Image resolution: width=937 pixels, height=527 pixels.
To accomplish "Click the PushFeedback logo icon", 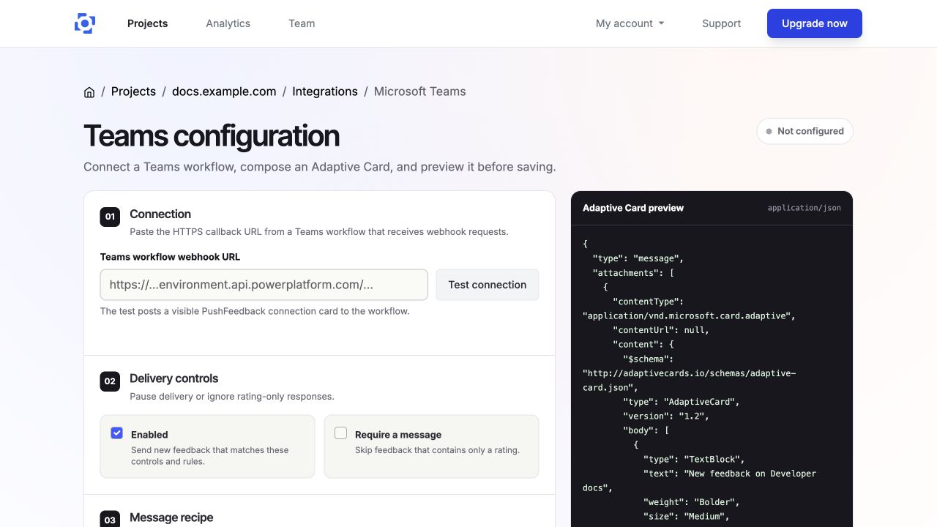I will click(85, 23).
